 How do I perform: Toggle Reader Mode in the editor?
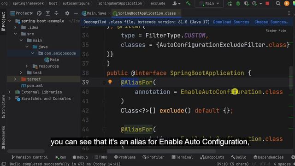tap(276, 30)
